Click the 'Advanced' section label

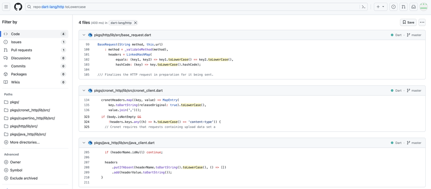11,155
